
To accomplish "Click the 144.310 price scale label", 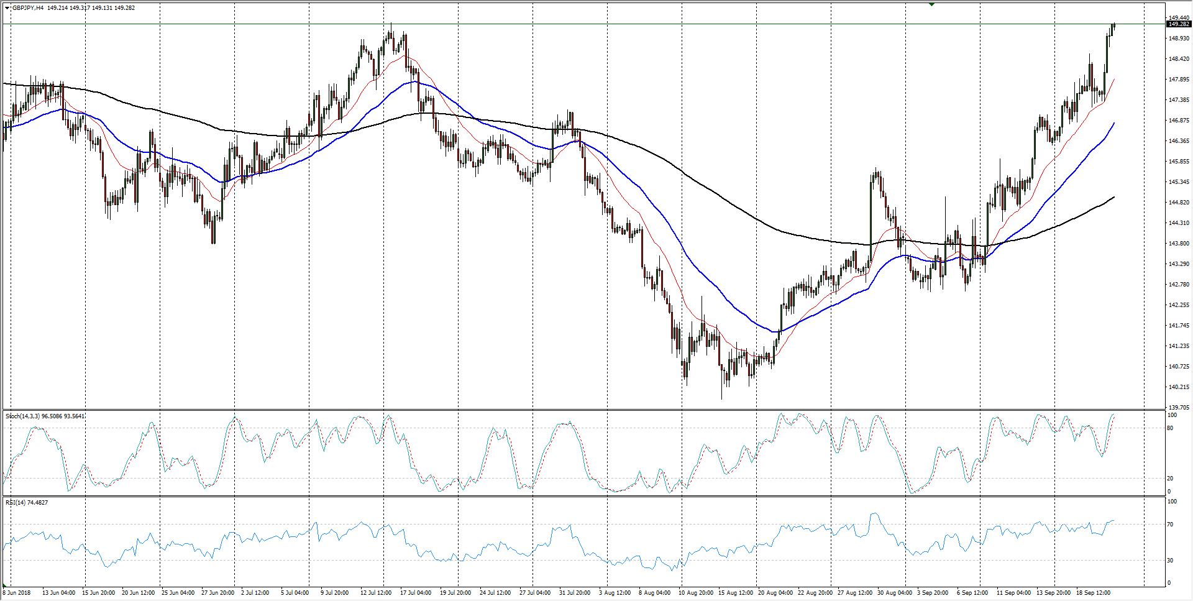I will tap(1178, 223).
